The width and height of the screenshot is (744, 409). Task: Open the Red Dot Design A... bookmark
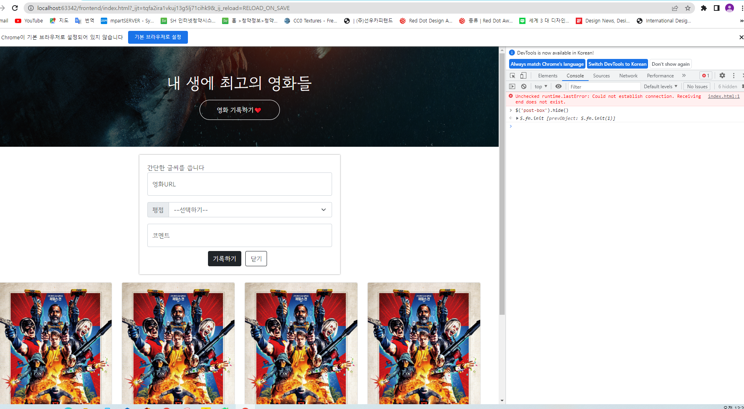coord(426,21)
